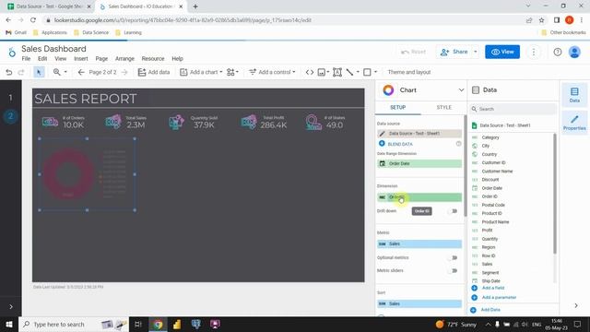The height and width of the screenshot is (332, 590).
Task: Edit the data source pencil icon
Action: click(x=382, y=133)
